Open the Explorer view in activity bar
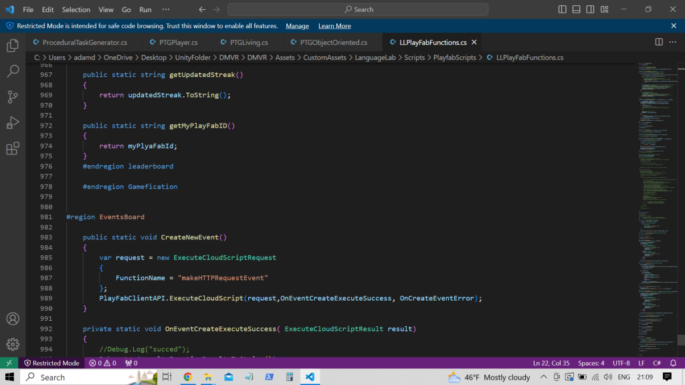The width and height of the screenshot is (685, 385). 13,46
